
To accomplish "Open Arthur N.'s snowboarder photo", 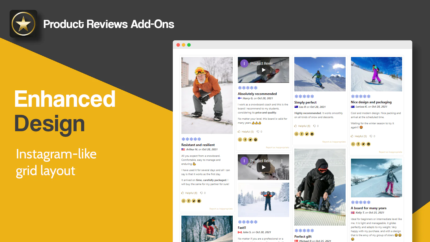I will (207, 95).
